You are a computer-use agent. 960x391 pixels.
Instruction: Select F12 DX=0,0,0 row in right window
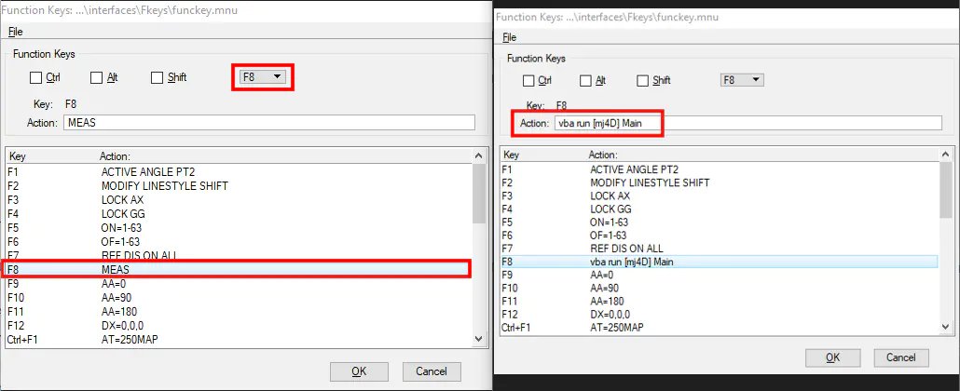720,315
